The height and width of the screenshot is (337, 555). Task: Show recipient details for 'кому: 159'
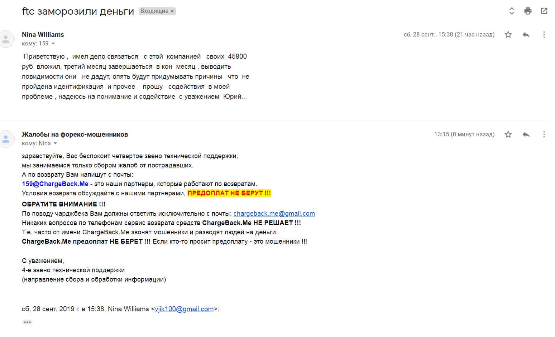53,44
